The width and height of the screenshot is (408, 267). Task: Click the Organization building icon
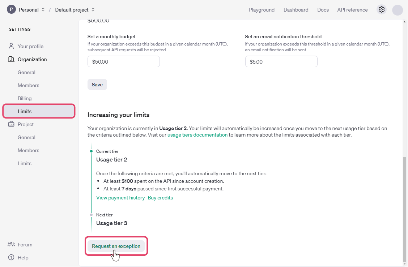11,59
